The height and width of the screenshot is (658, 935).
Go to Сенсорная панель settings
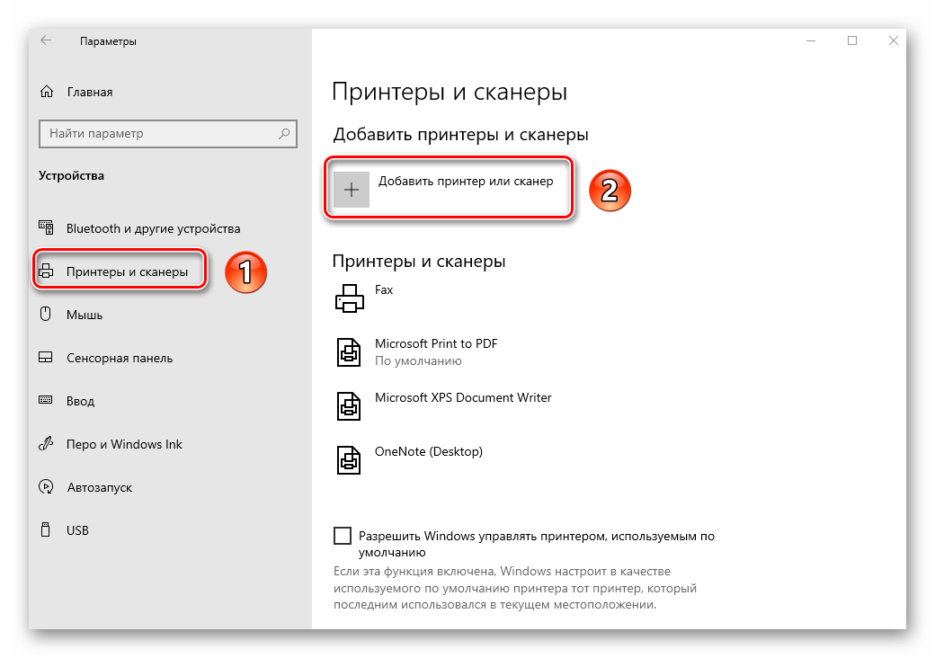pyautogui.click(x=119, y=358)
